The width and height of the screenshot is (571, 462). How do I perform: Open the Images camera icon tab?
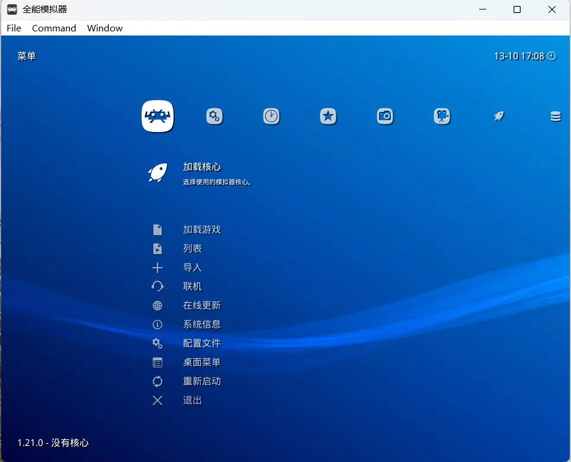[385, 116]
